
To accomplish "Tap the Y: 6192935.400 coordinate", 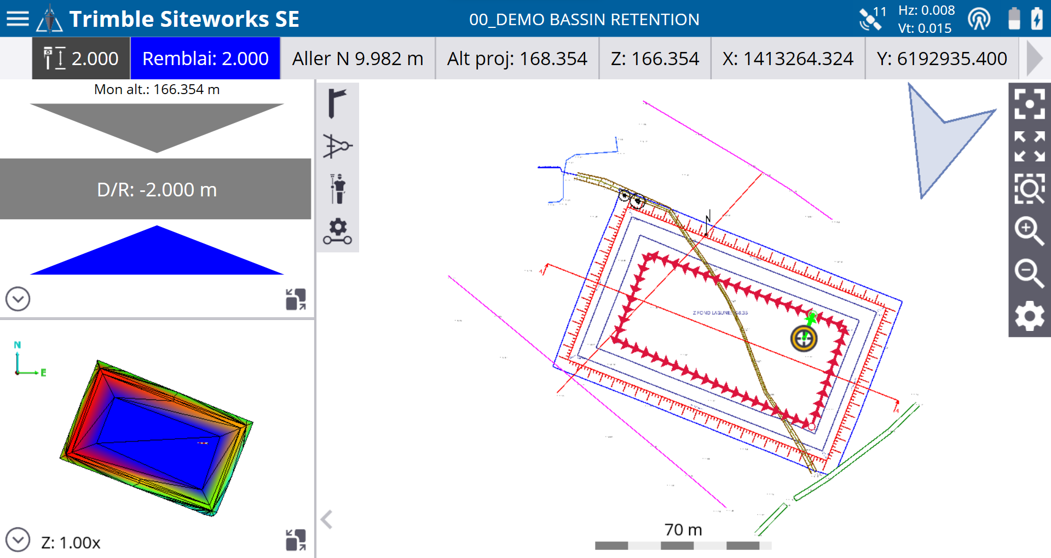I will (942, 58).
